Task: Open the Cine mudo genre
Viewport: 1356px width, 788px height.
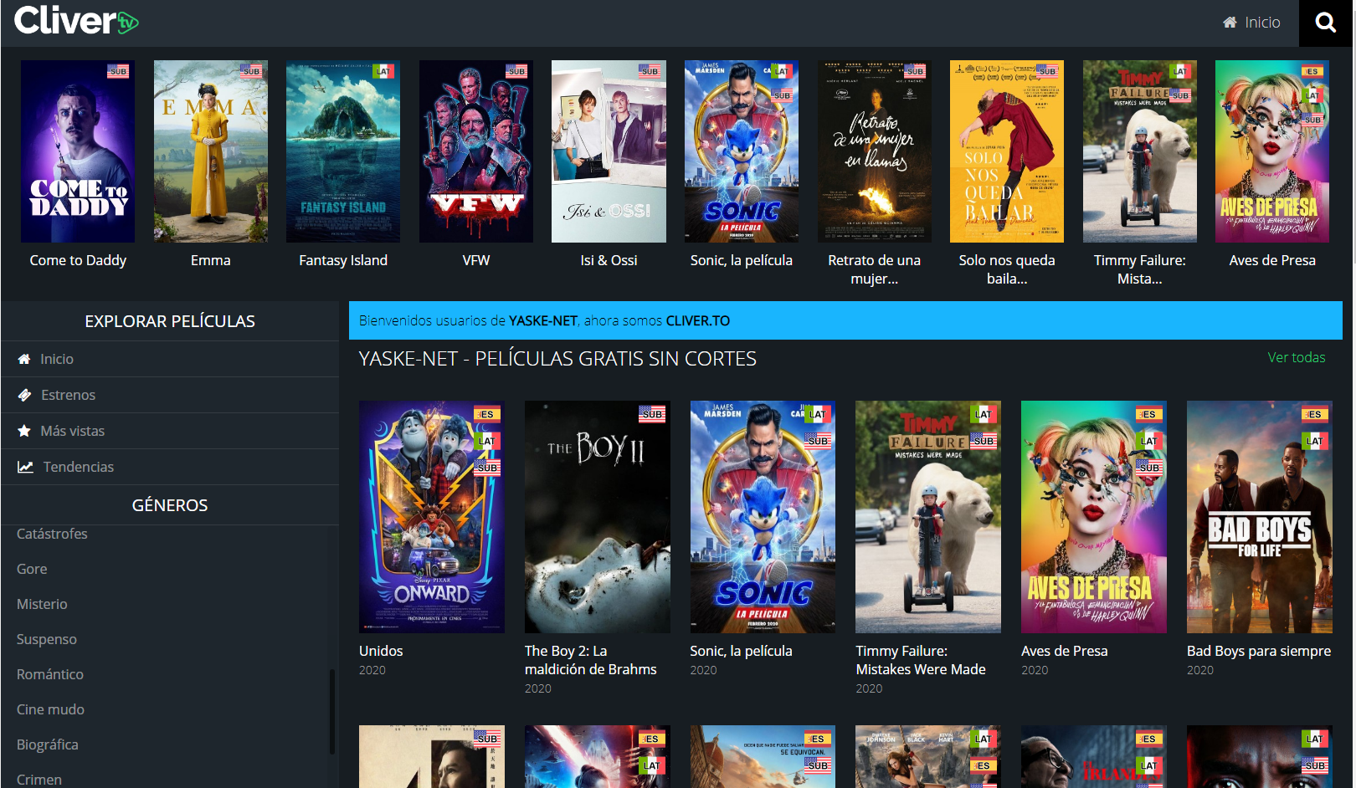Action: (50, 709)
